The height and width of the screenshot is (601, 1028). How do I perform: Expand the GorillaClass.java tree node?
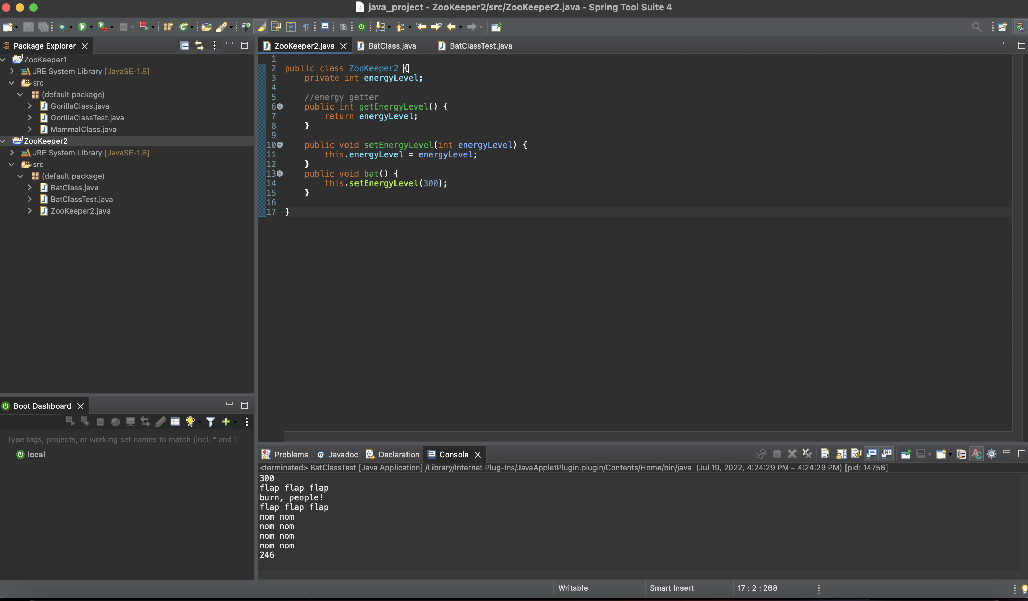29,106
